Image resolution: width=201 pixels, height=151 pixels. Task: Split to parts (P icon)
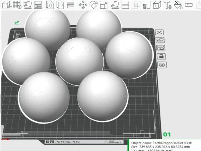pos(60,5)
